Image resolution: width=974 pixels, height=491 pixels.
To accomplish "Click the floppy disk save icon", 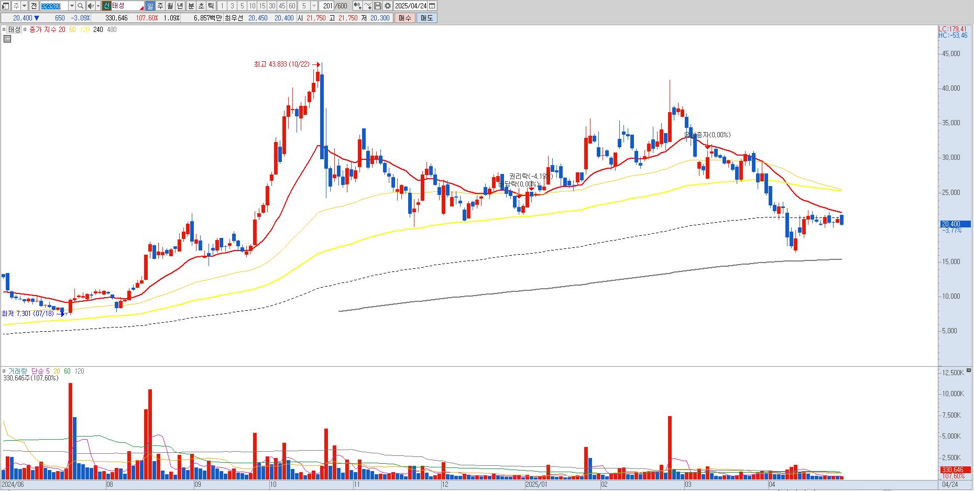I will pos(377,6).
